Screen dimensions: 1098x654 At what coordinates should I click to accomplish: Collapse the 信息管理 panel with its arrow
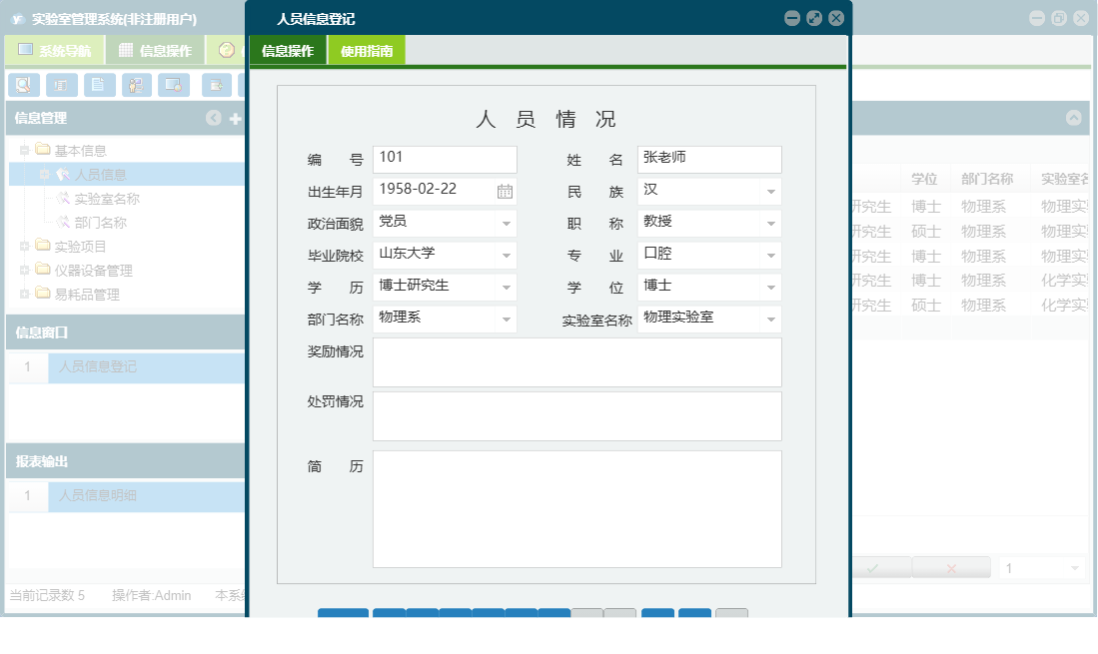tap(212, 118)
